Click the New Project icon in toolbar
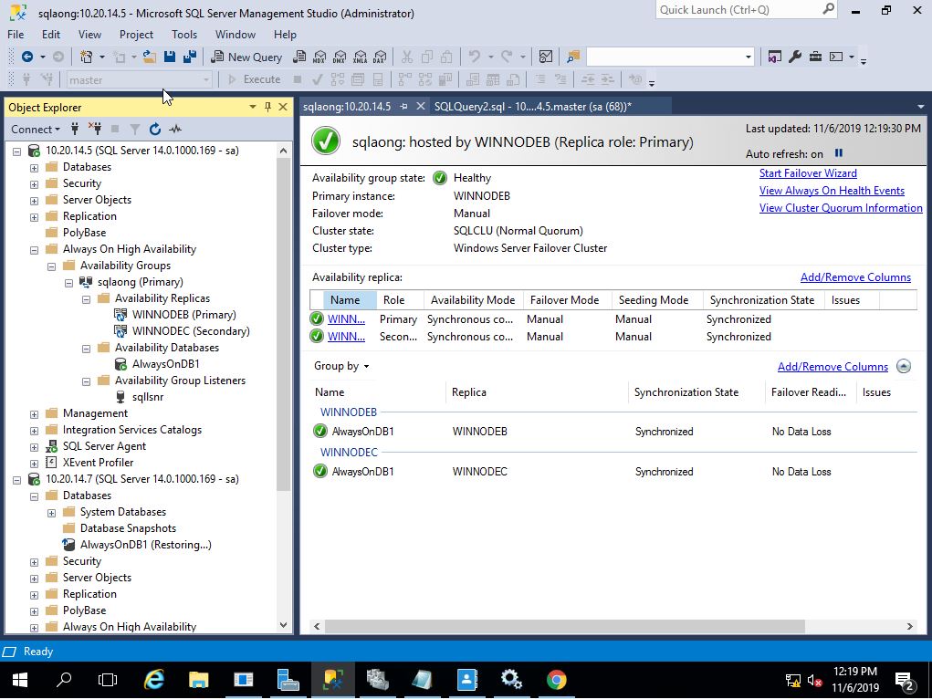The width and height of the screenshot is (932, 699). (86, 57)
